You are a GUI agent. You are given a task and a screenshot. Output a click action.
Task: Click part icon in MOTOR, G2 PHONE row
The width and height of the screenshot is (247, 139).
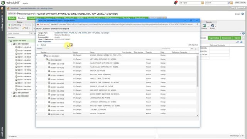pyautogui.click(x=49, y=71)
